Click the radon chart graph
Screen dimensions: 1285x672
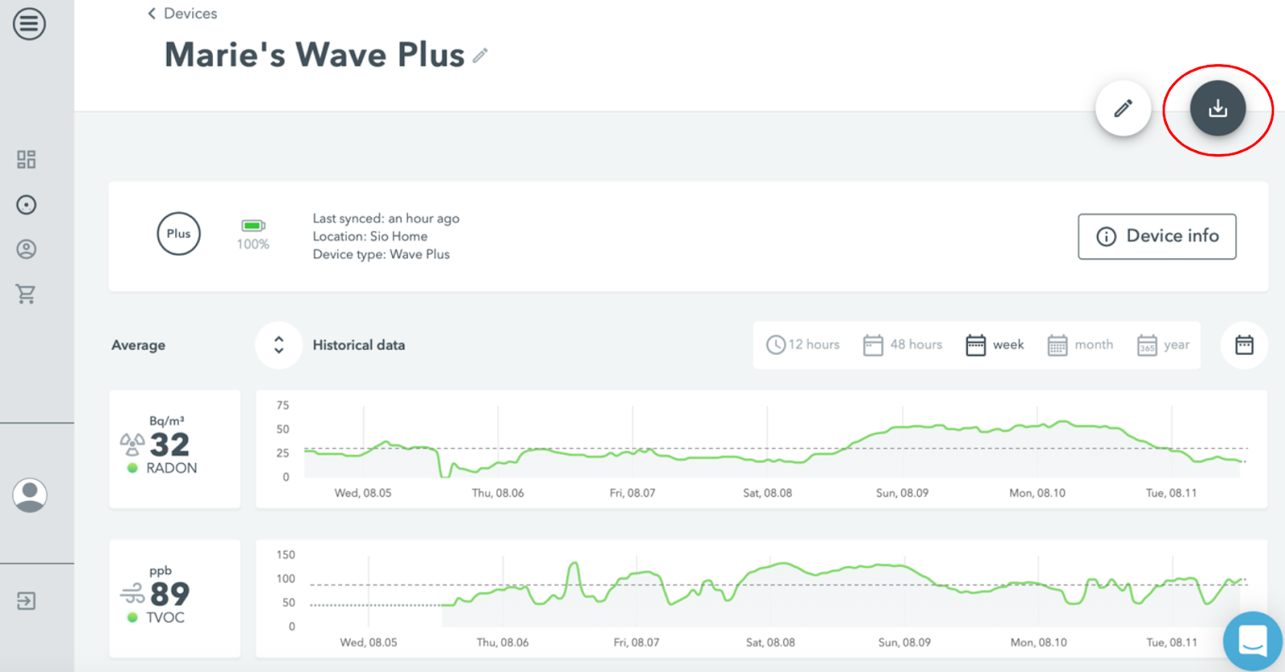pyautogui.click(x=761, y=449)
